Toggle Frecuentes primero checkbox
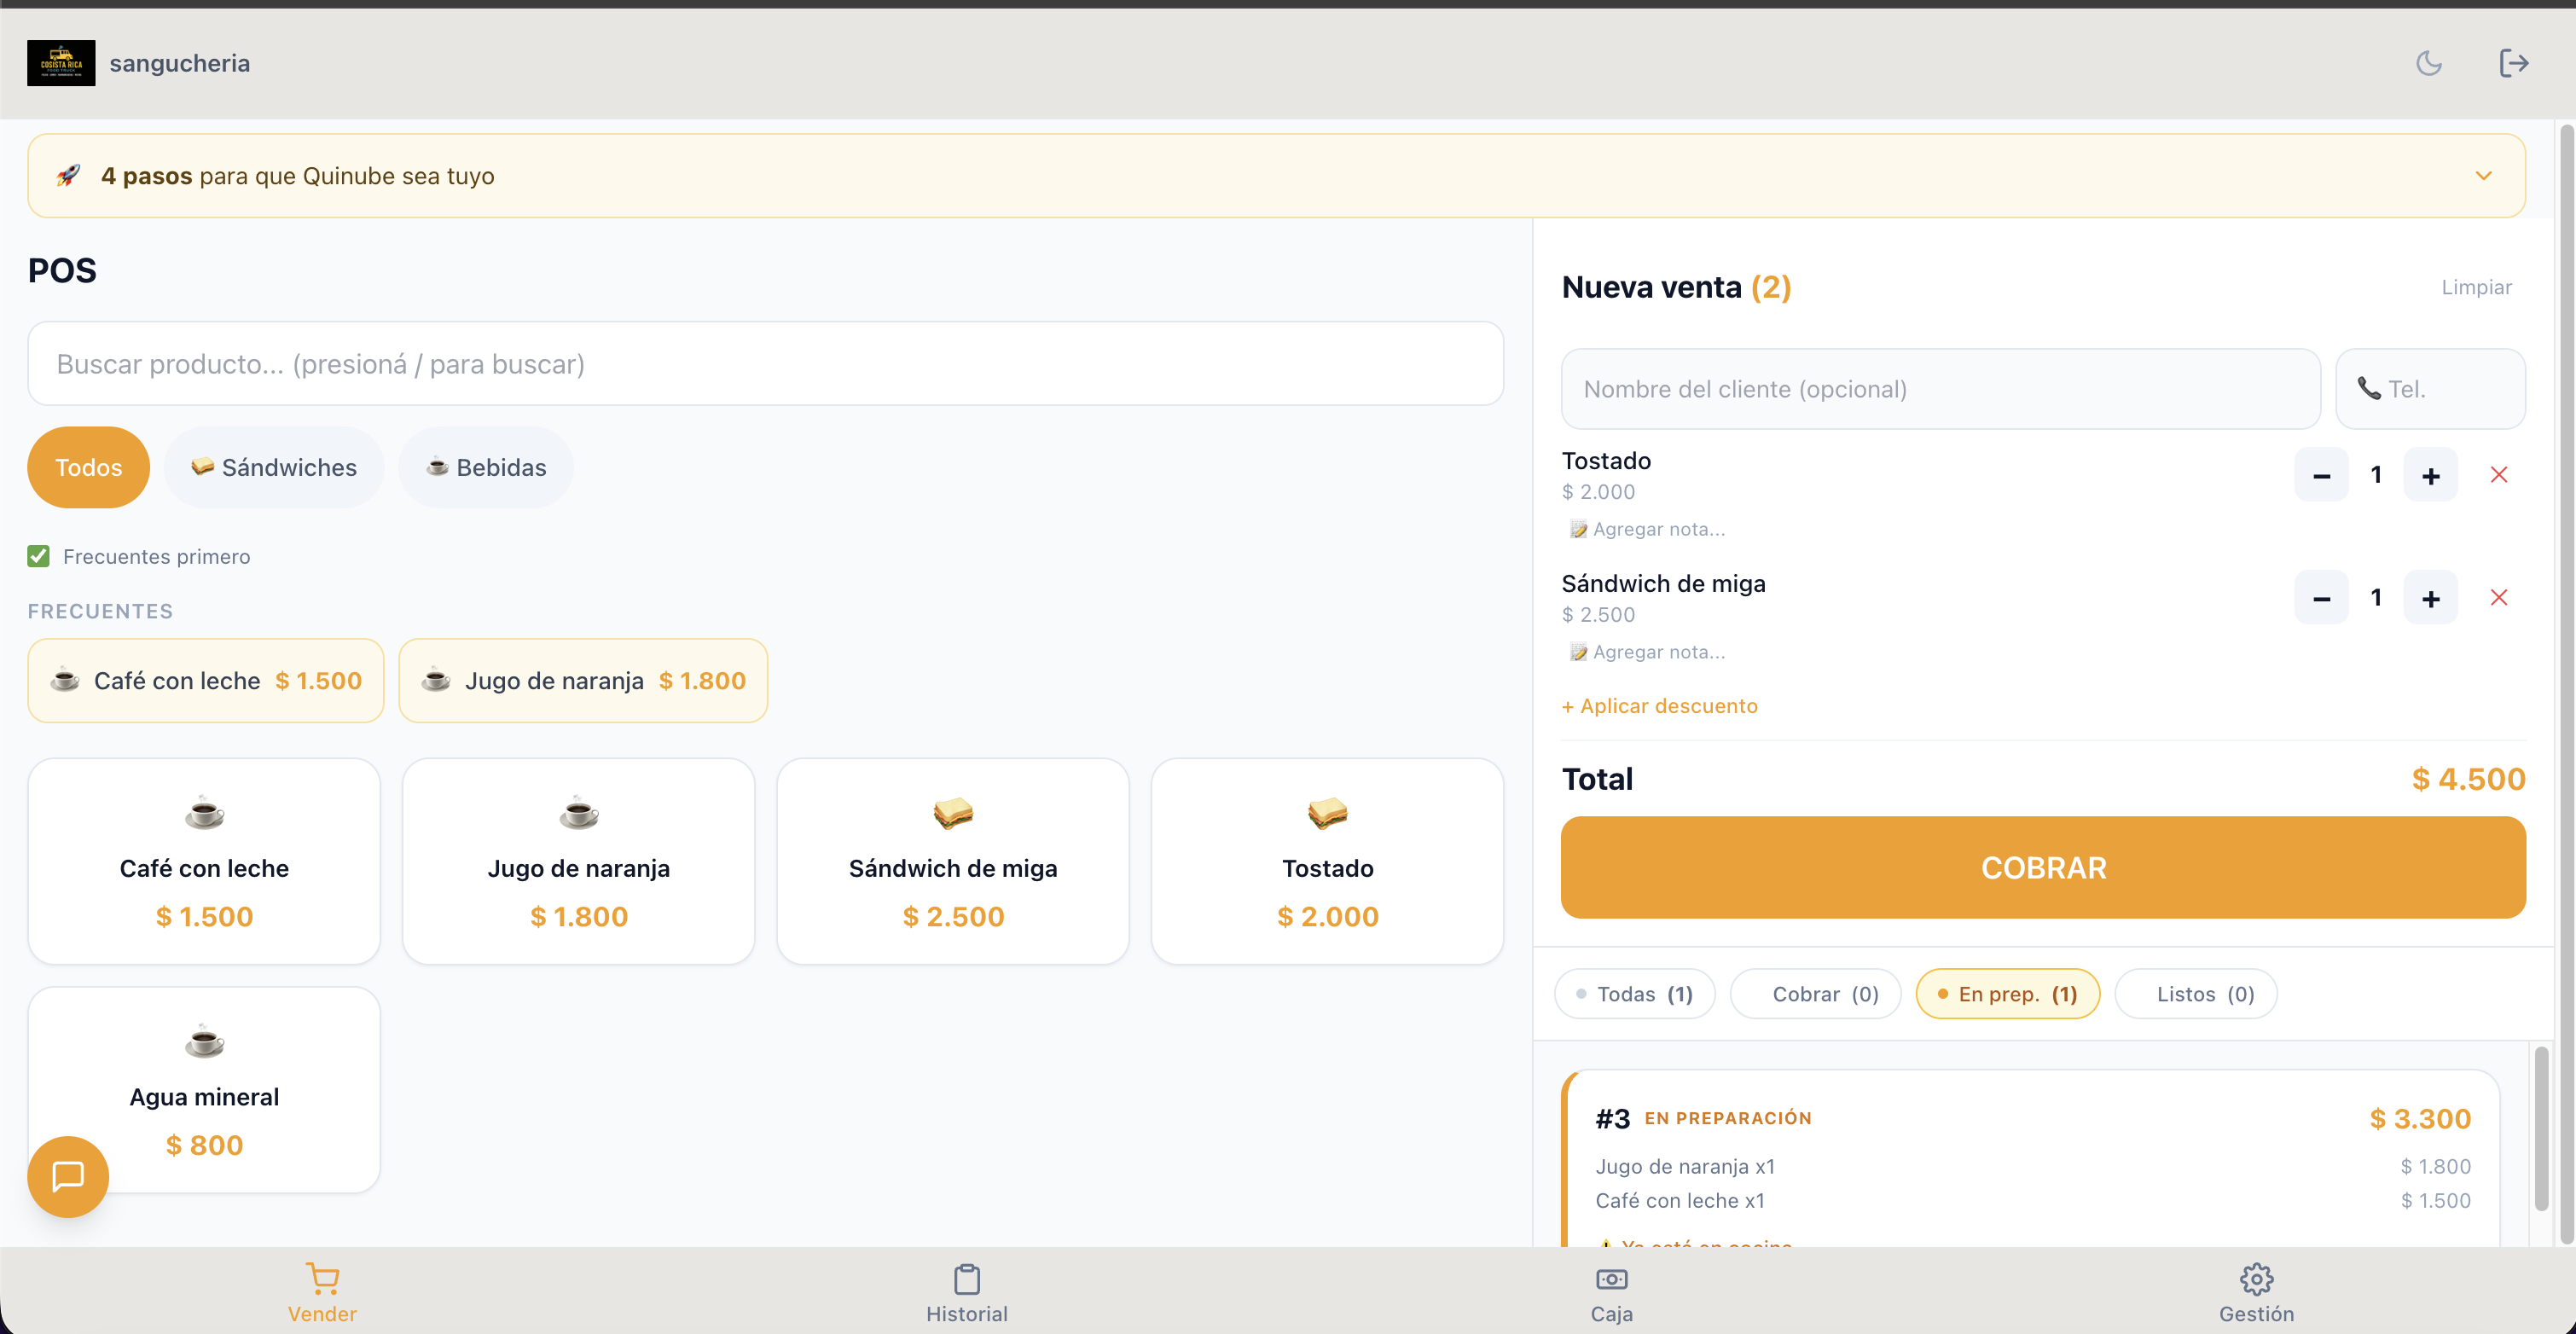This screenshot has width=2576, height=1334. (38, 556)
